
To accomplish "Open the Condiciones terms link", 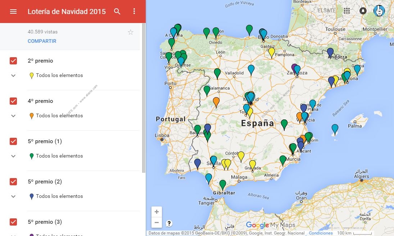I will 321,233.
